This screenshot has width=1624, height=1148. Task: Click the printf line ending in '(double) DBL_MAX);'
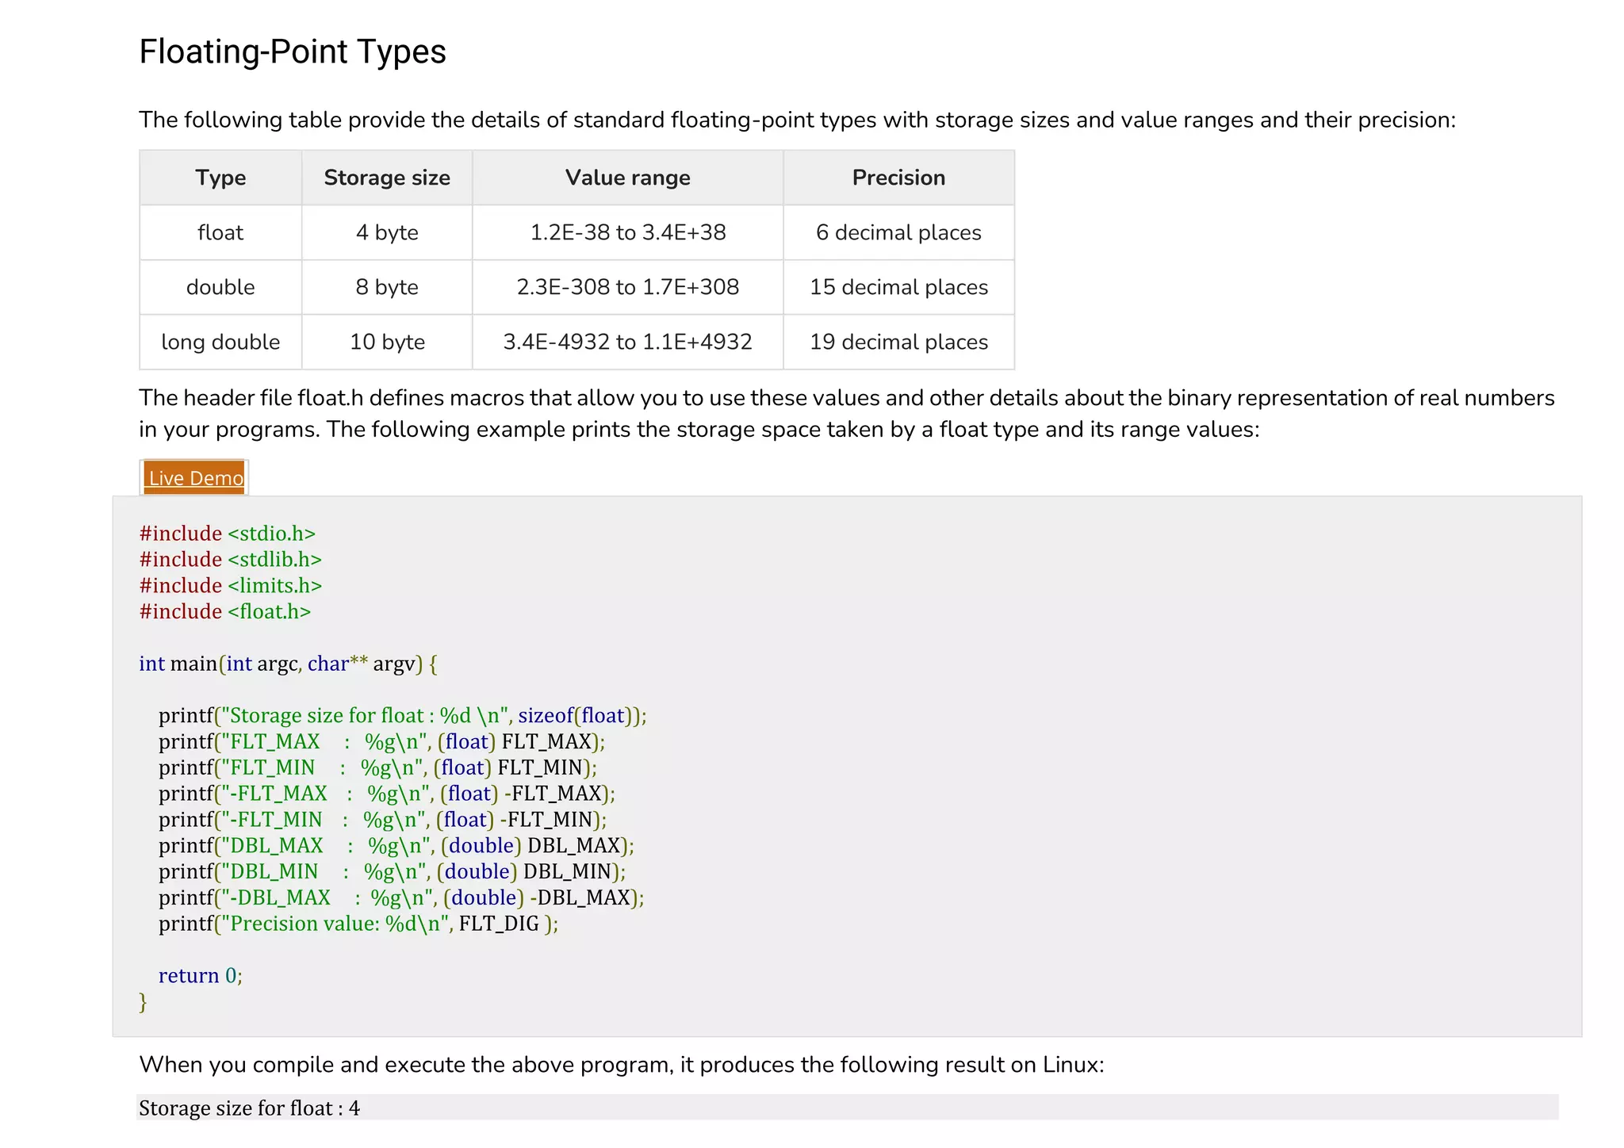click(x=396, y=846)
